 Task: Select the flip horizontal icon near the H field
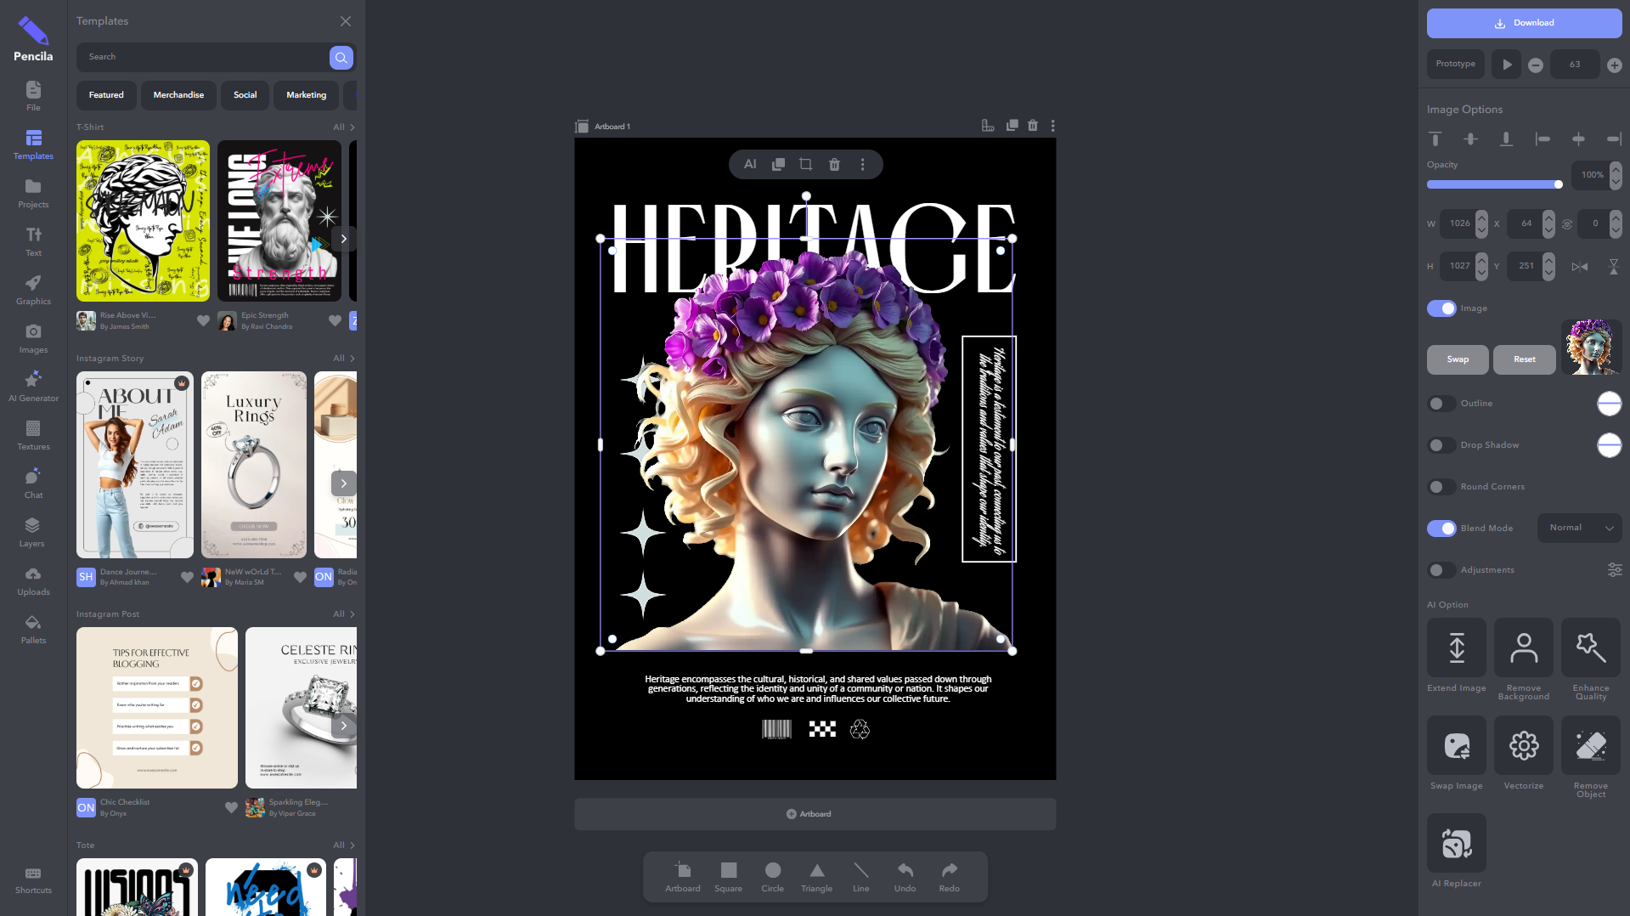[x=1580, y=266]
